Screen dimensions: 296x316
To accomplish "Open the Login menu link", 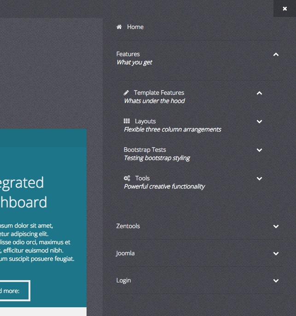I will [123, 281].
